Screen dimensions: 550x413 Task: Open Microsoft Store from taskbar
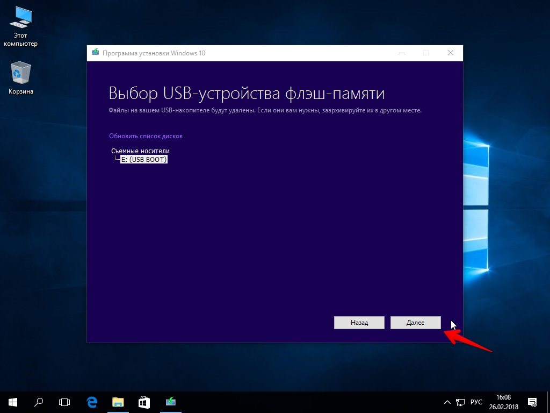[x=144, y=402]
